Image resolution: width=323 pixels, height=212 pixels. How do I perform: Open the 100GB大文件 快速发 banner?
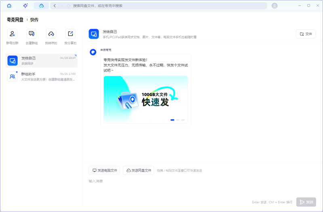[146, 100]
